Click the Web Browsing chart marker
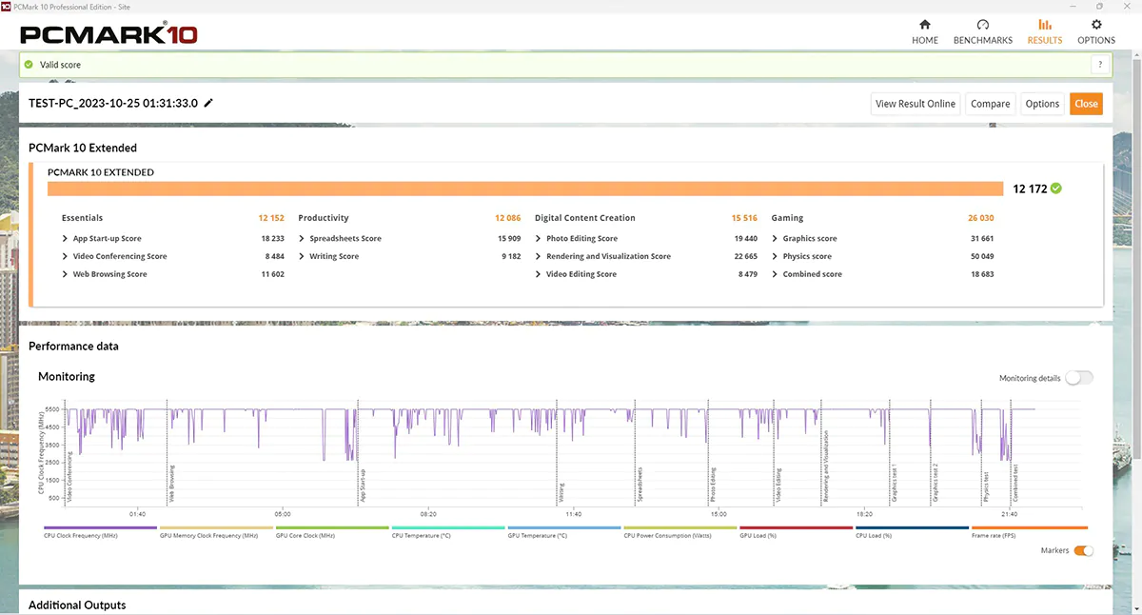This screenshot has width=1142, height=615. [171, 484]
